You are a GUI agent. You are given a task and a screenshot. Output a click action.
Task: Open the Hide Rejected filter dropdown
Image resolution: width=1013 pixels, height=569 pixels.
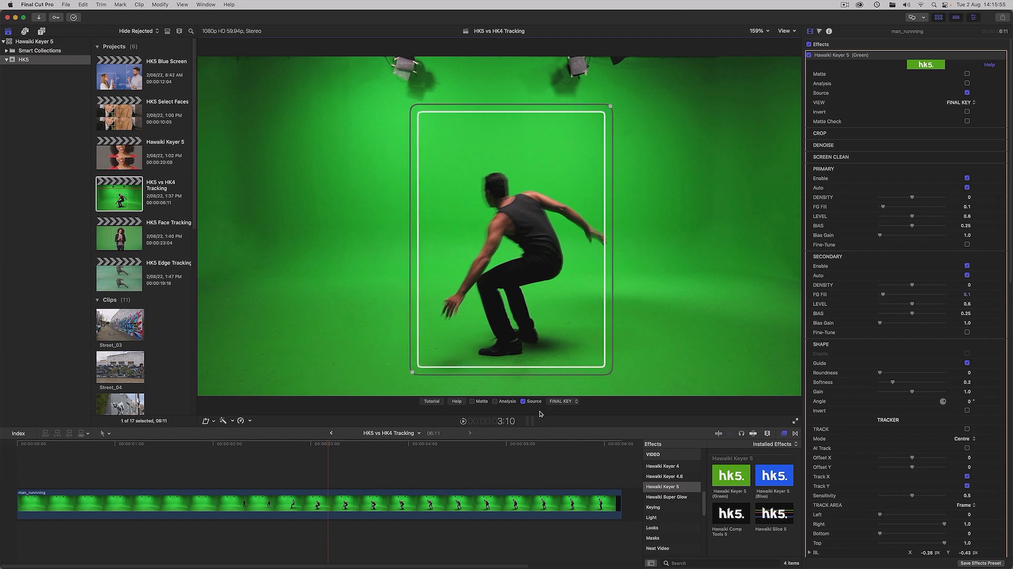coord(139,31)
